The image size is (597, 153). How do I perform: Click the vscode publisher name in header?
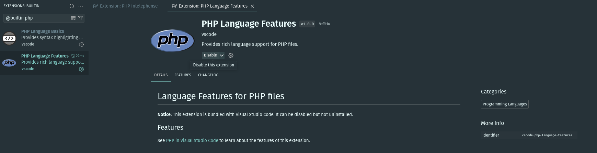(209, 34)
